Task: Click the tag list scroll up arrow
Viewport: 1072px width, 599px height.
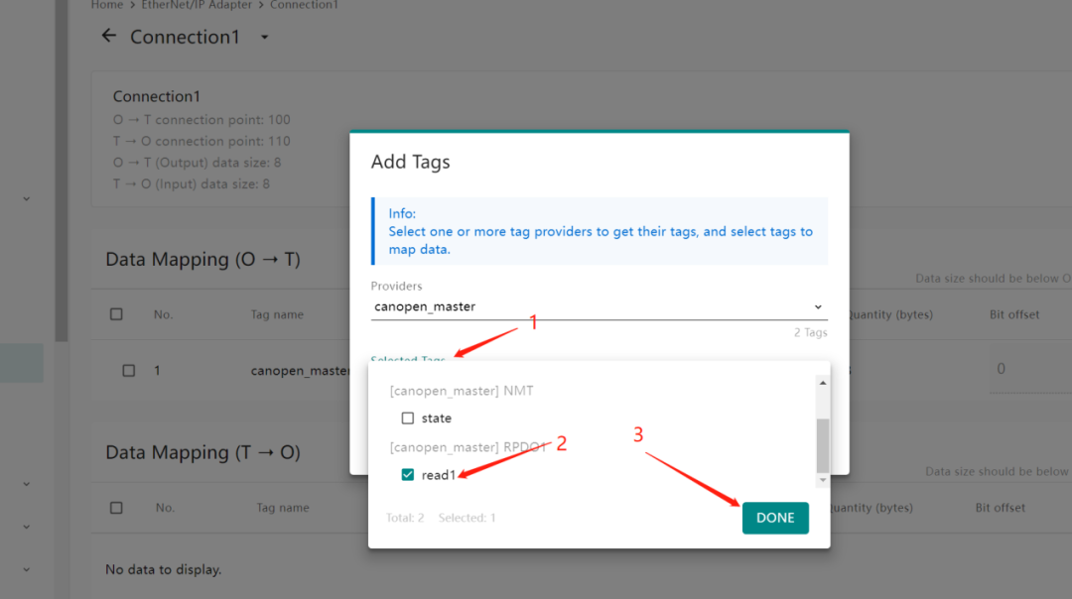Action: (x=822, y=383)
